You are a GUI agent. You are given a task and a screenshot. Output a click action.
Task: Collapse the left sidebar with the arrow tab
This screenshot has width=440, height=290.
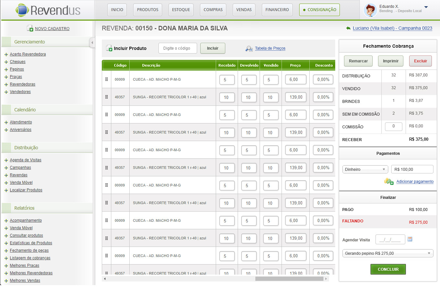92,42
